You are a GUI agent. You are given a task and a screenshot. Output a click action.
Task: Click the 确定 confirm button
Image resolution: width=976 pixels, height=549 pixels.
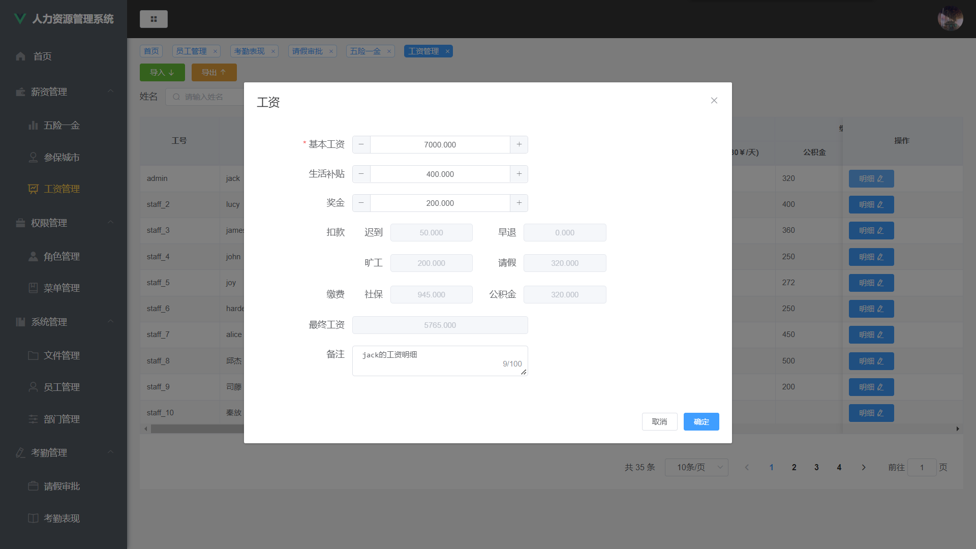coord(701,421)
